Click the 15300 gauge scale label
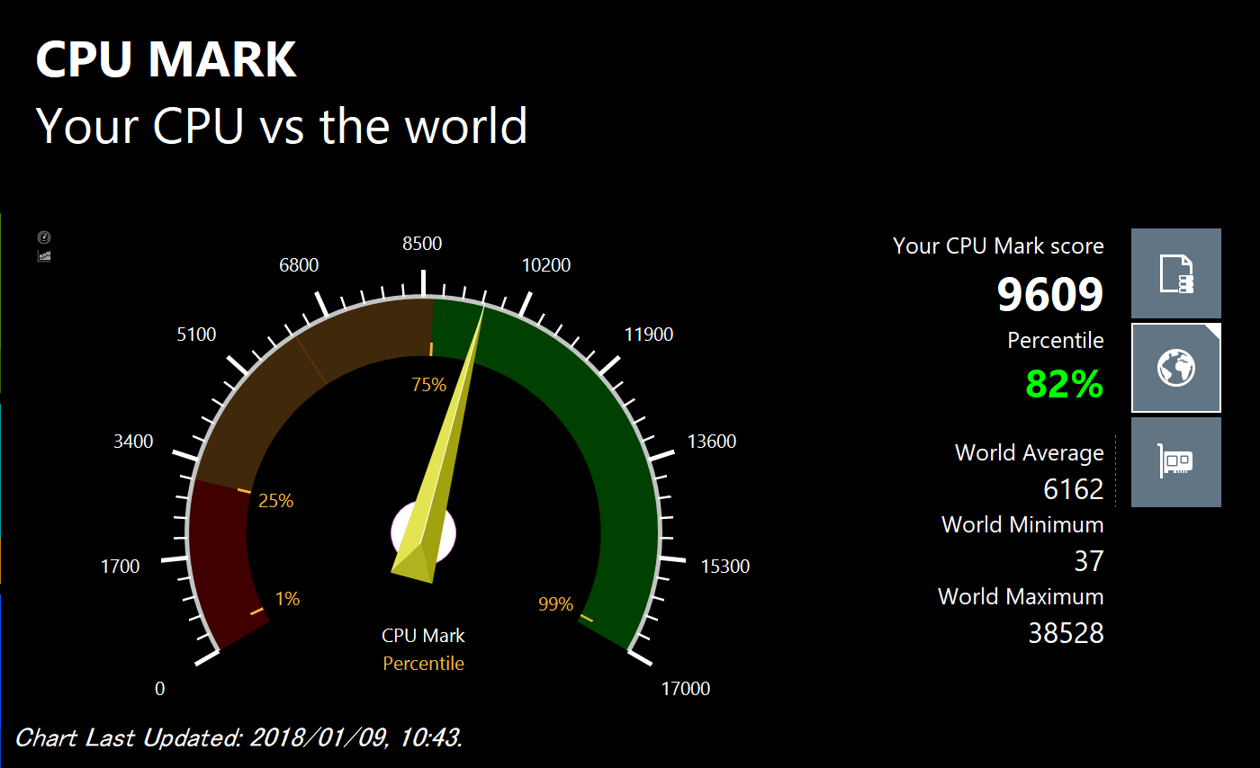Viewport: 1260px width, 768px height. 725,567
